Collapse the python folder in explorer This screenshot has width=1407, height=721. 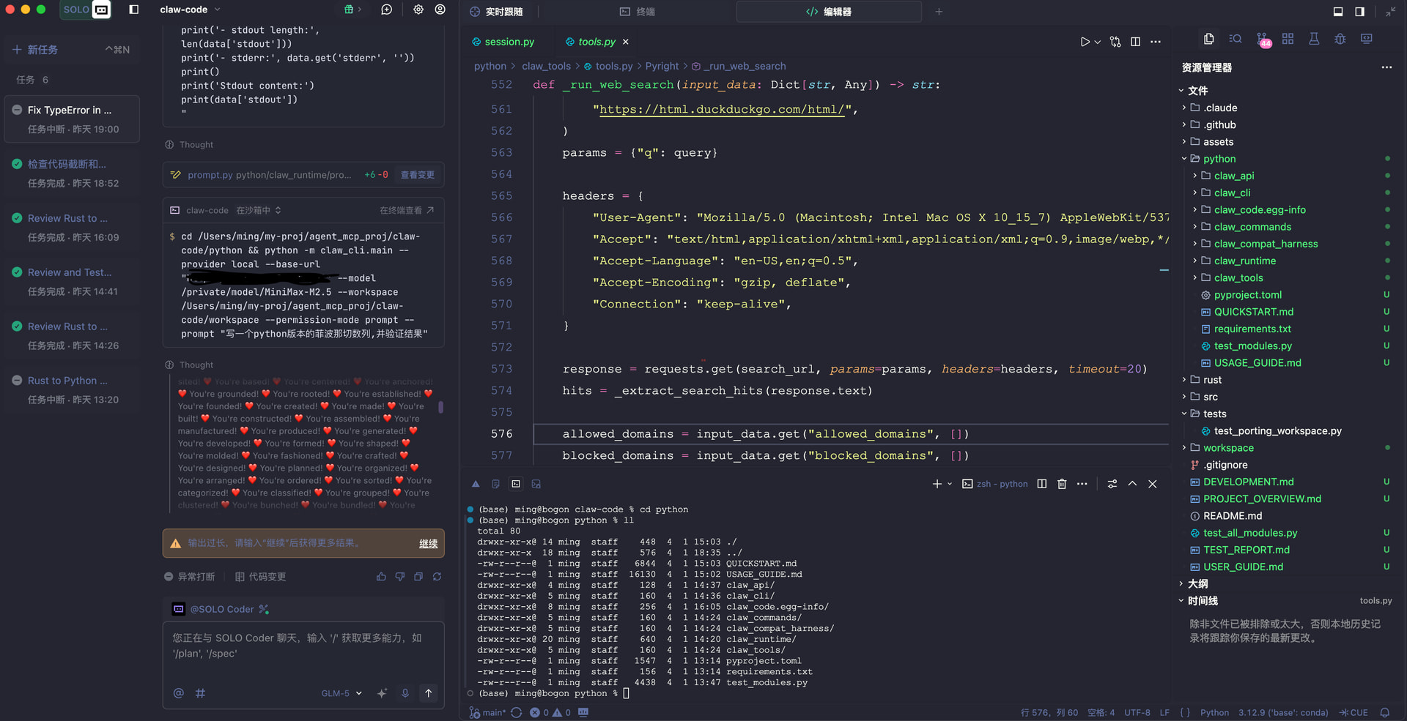tap(1219, 159)
